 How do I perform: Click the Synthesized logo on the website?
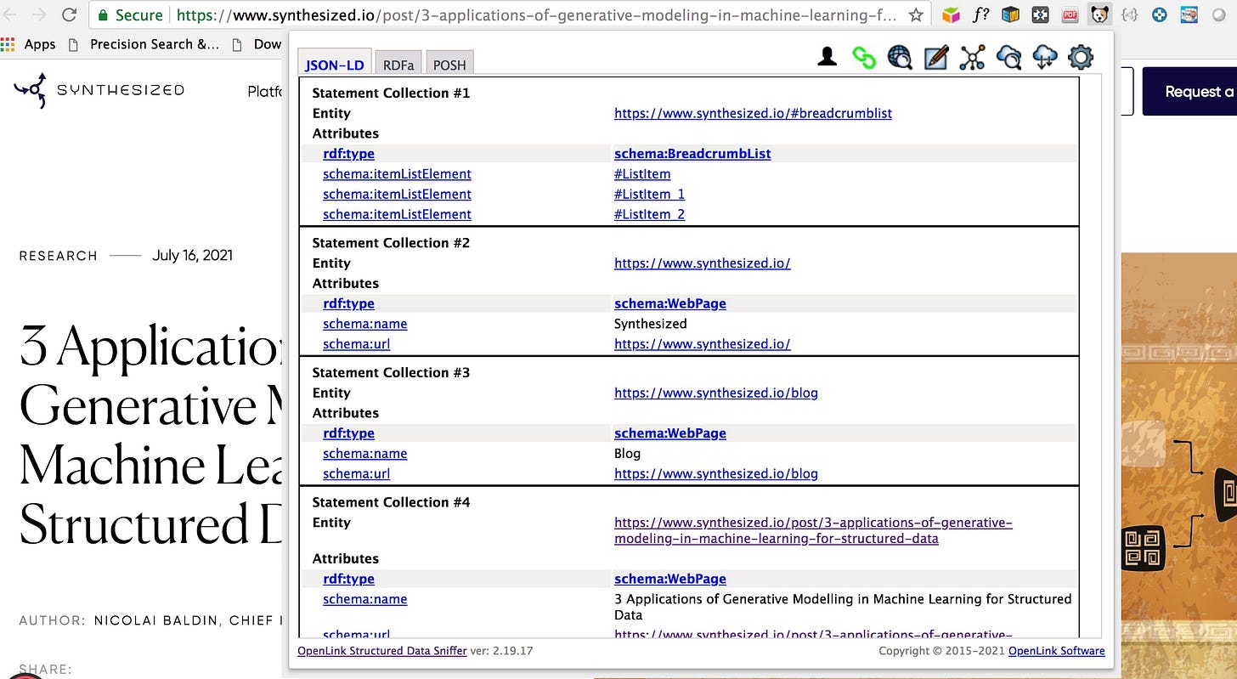tap(99, 90)
